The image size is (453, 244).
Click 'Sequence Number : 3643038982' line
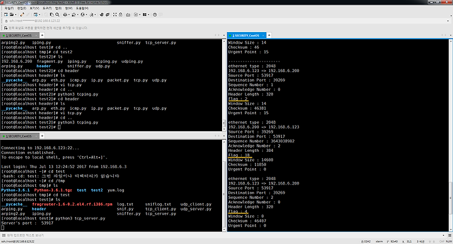(262, 141)
